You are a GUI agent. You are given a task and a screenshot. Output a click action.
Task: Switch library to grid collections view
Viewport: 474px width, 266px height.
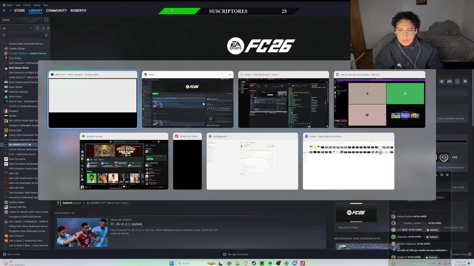point(46,20)
